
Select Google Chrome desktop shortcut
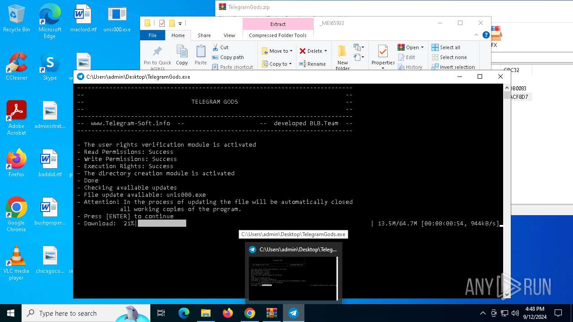tap(17, 215)
